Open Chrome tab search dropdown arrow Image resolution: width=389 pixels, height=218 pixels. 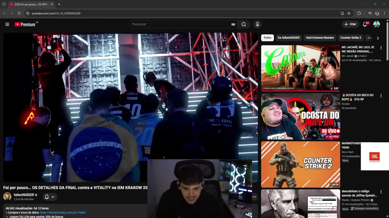4,4
